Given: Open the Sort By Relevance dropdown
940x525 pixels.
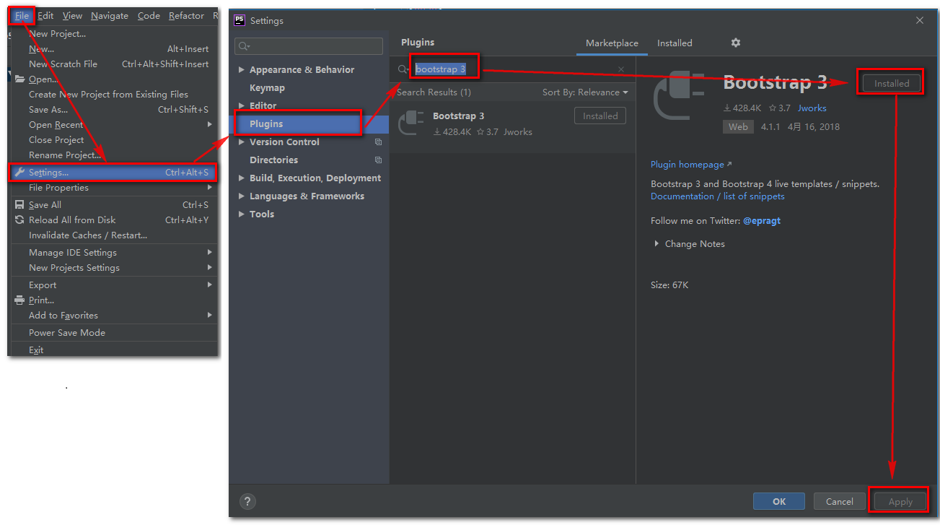Looking at the screenshot, I should [x=585, y=92].
